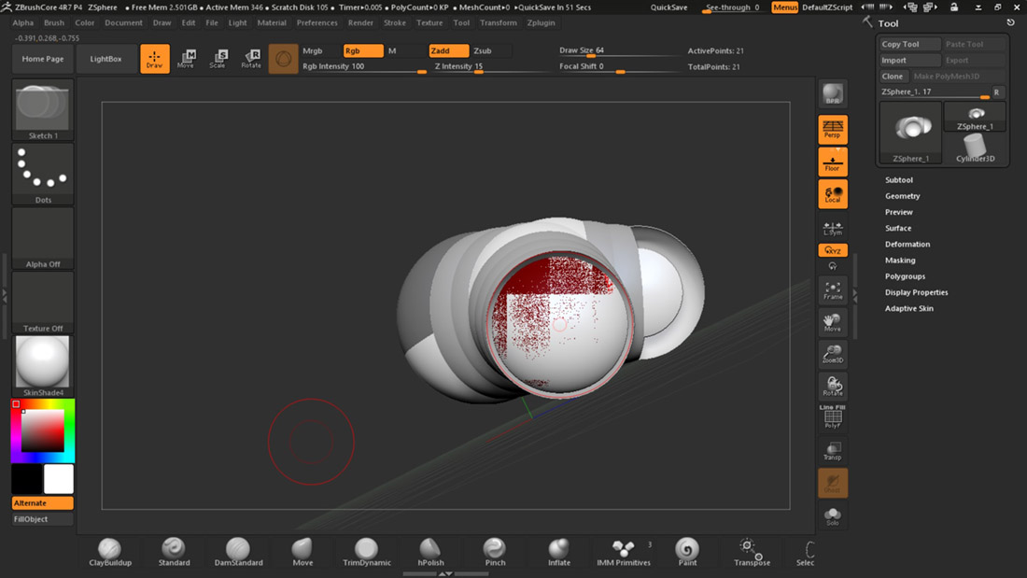Select the Cylinder3D tool thumbnail
The height and width of the screenshot is (578, 1027).
click(x=976, y=148)
